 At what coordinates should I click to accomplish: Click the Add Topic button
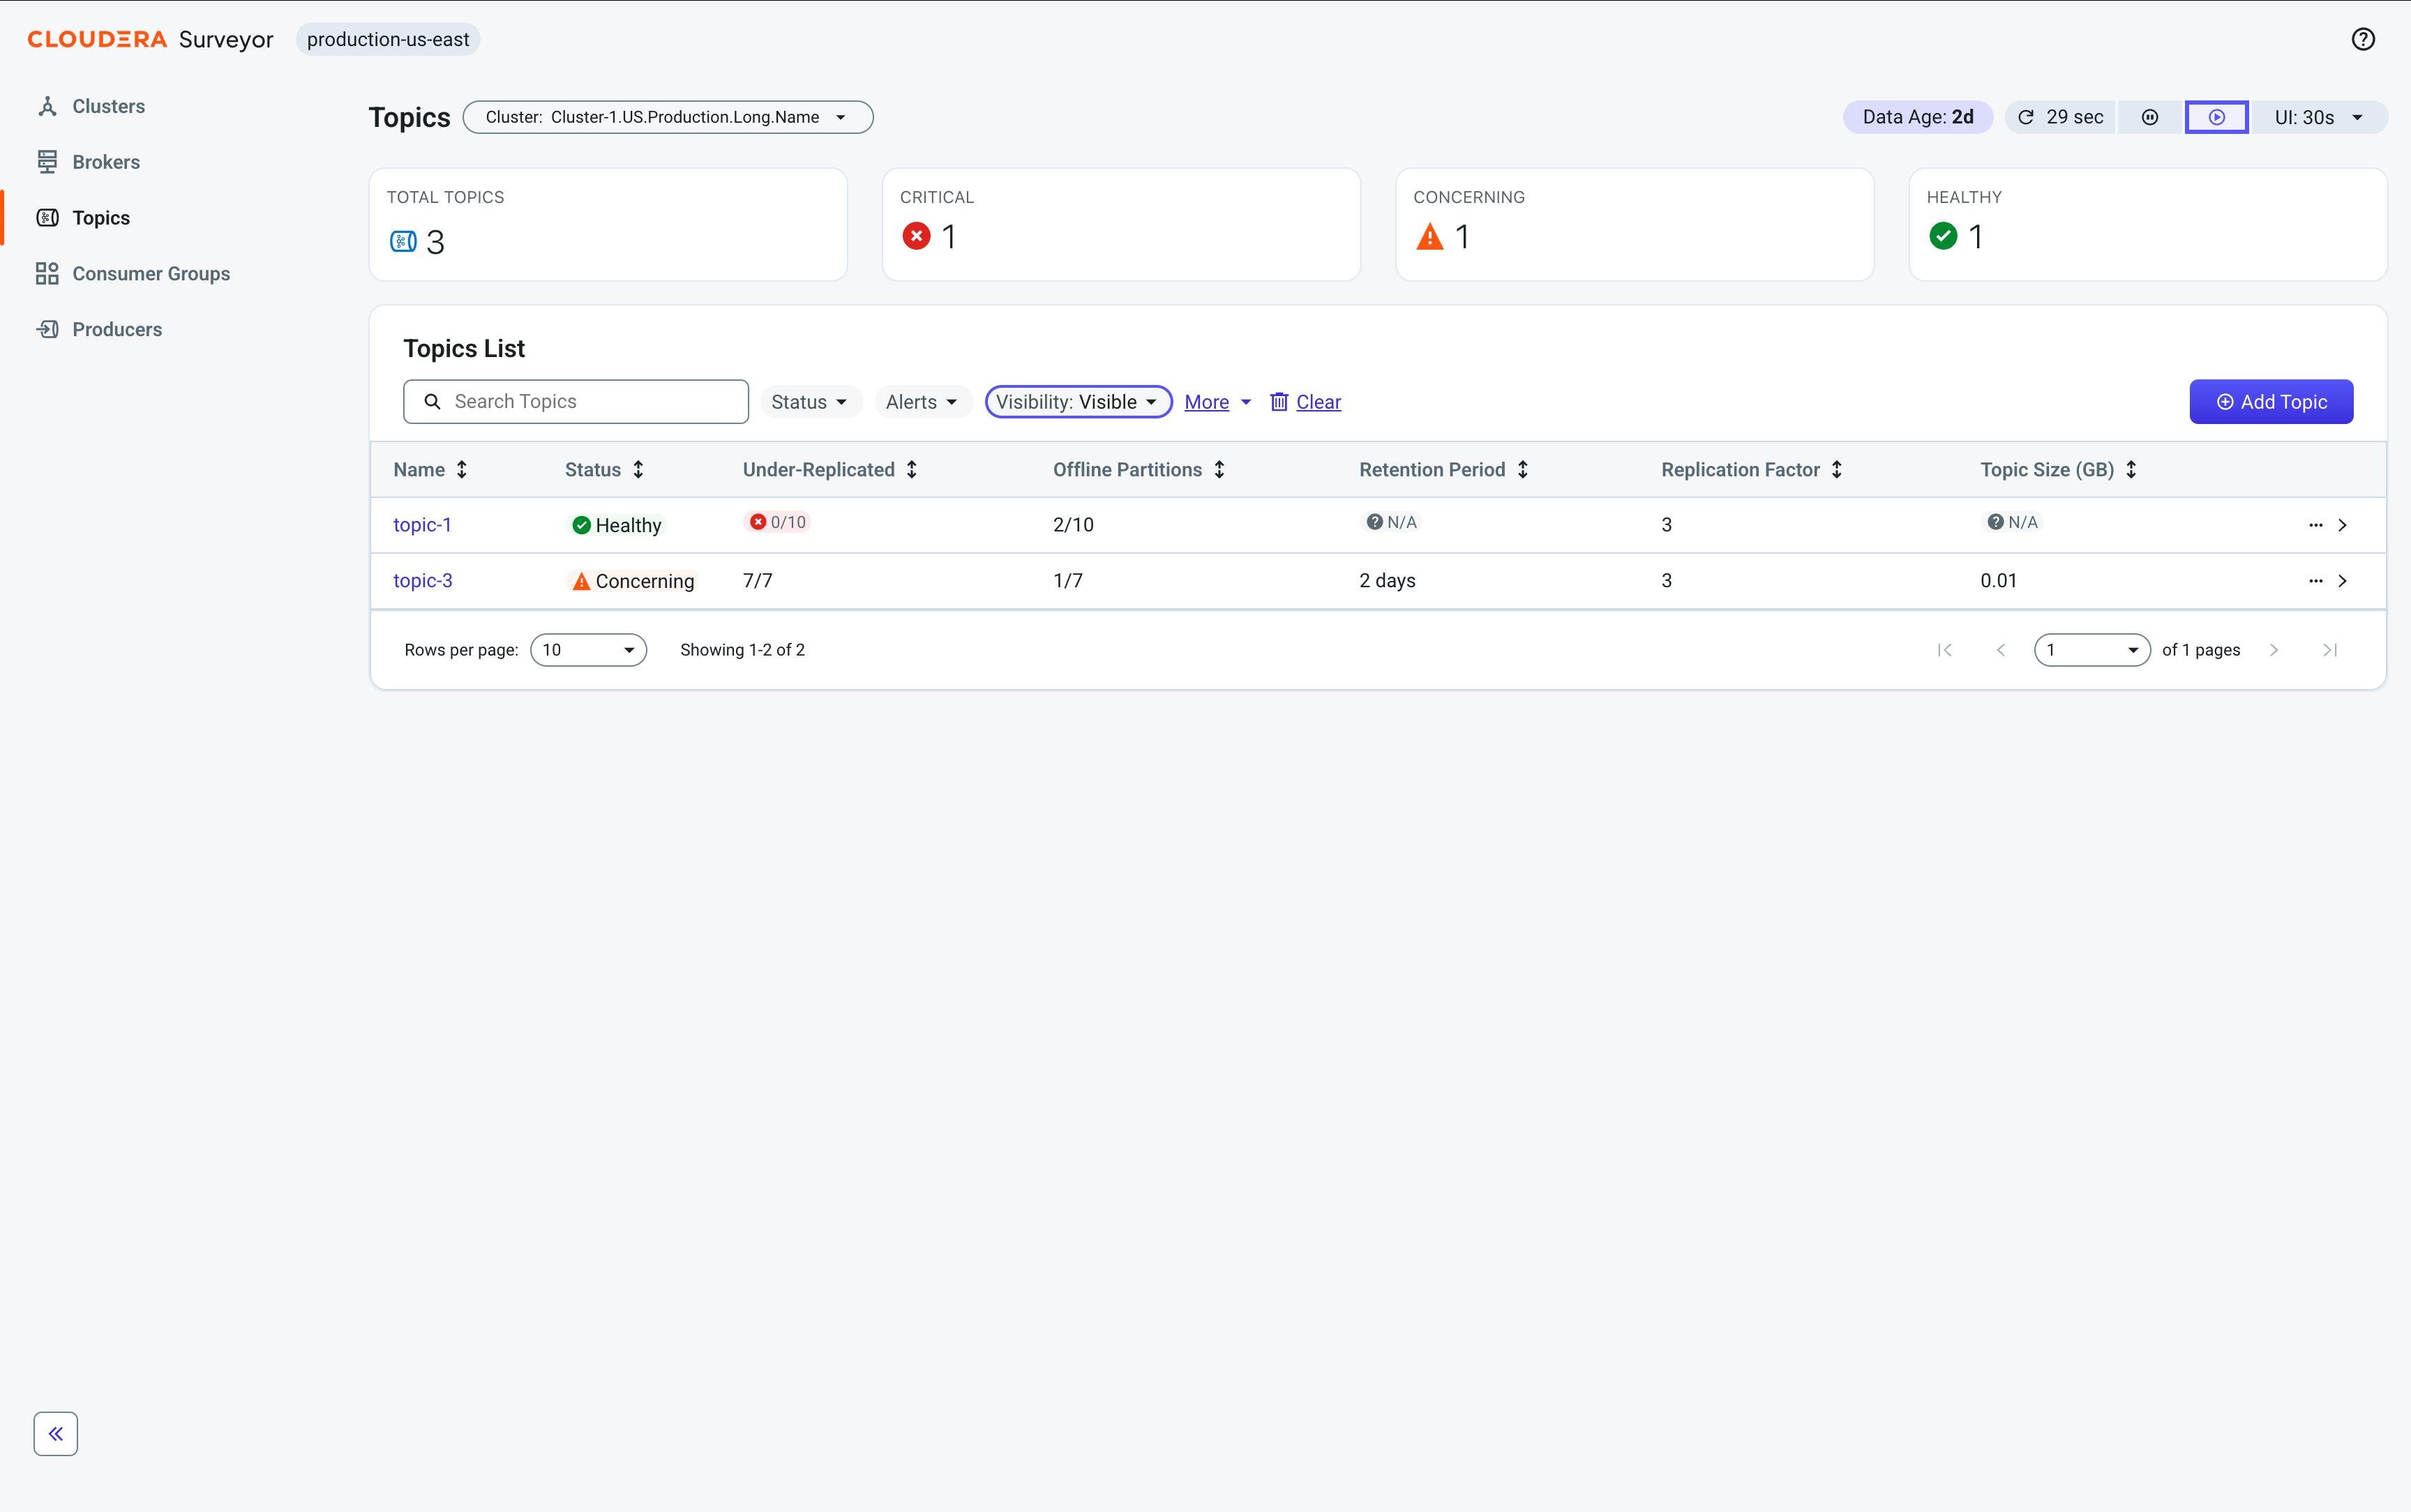click(2271, 402)
